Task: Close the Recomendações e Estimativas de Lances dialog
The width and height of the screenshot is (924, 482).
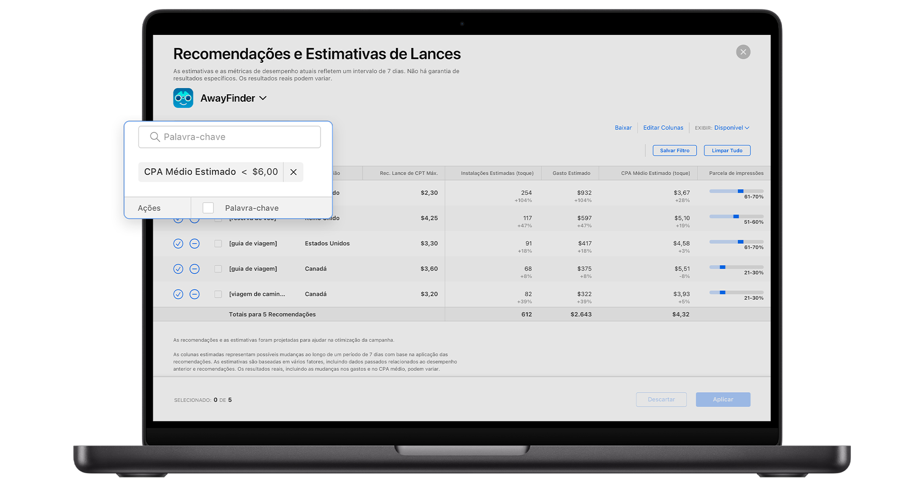Action: click(743, 52)
